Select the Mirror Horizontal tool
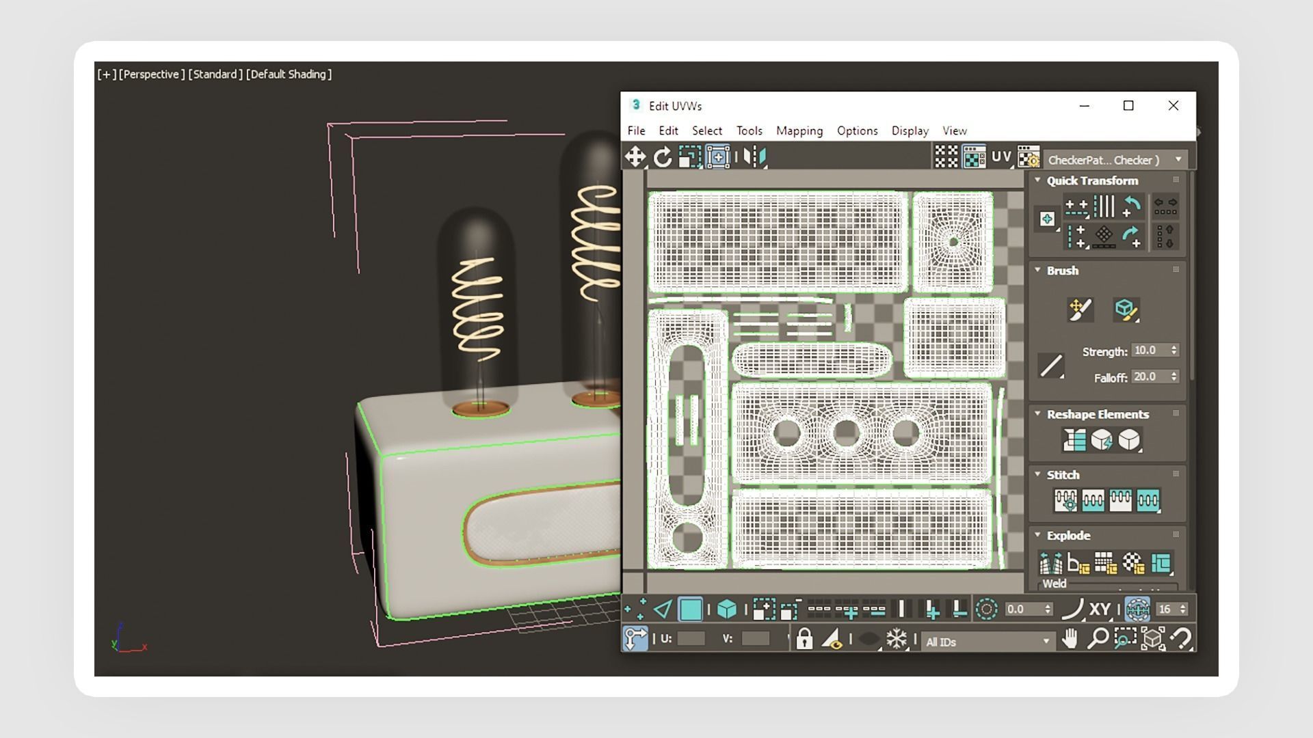 [x=754, y=157]
